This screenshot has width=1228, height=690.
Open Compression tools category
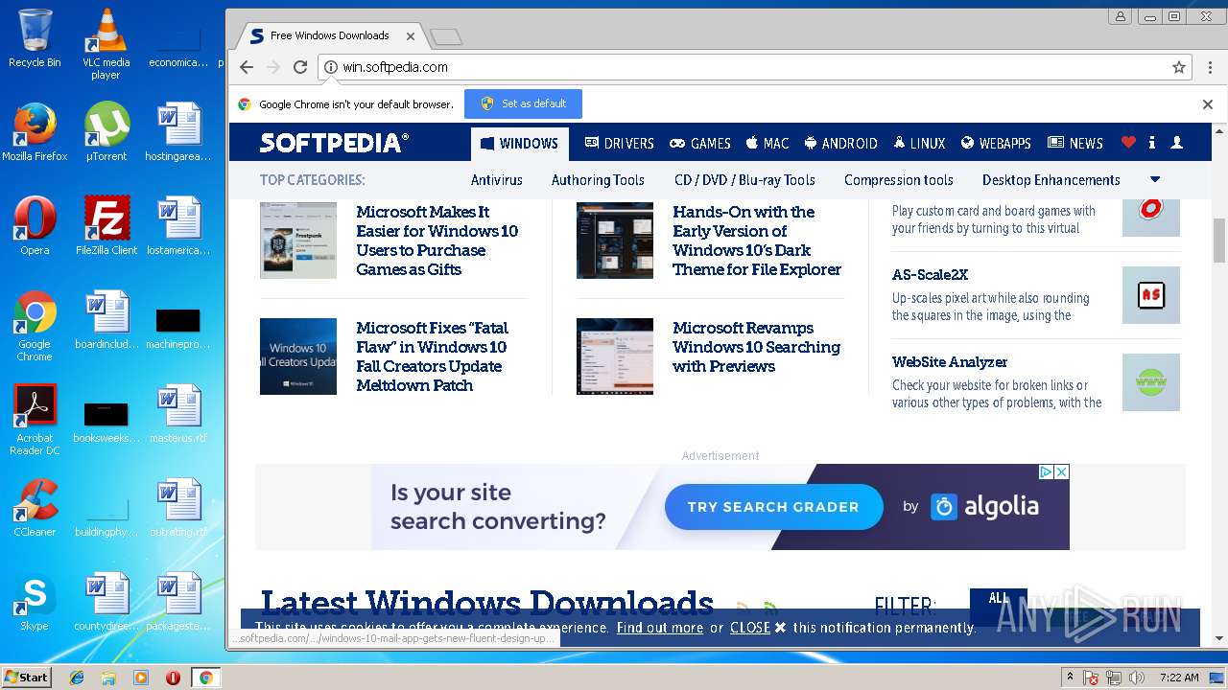click(899, 179)
